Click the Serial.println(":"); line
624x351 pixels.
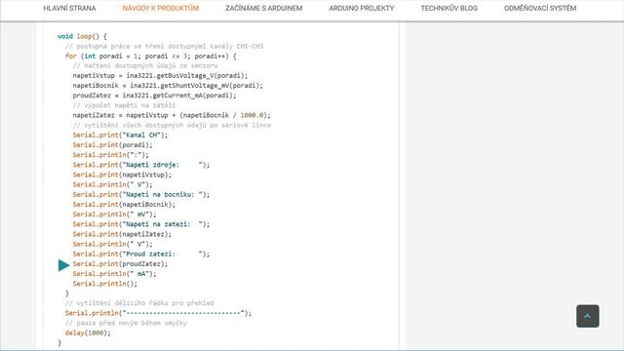pyautogui.click(x=110, y=155)
